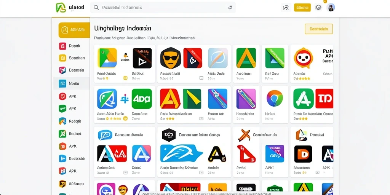
Task: Open the purple ruler app icon
Action: point(246,99)
